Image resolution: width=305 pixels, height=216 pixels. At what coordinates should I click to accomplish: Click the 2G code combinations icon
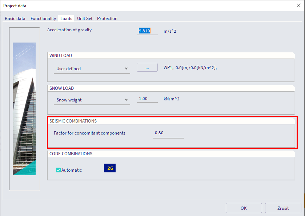tap(109, 168)
